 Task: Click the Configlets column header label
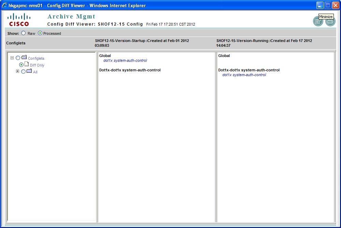point(16,43)
